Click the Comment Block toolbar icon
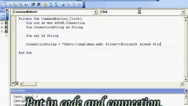 [51, 5]
